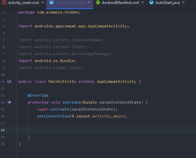Click the Android robot icon on AndroidManifest.xml tab
196x158 pixels.
tap(98, 3)
